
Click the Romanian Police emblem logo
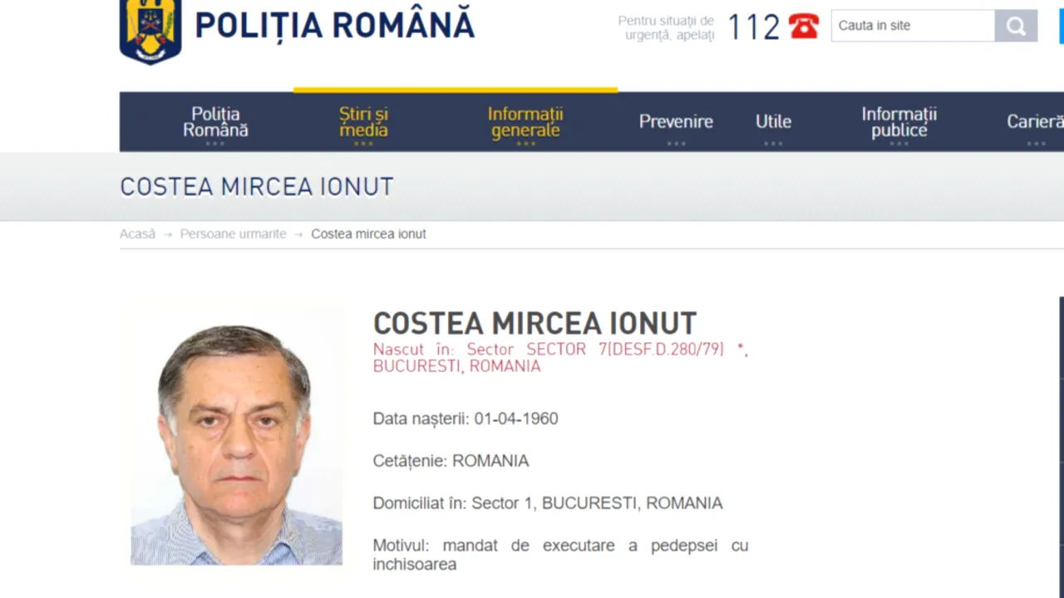tap(150, 31)
